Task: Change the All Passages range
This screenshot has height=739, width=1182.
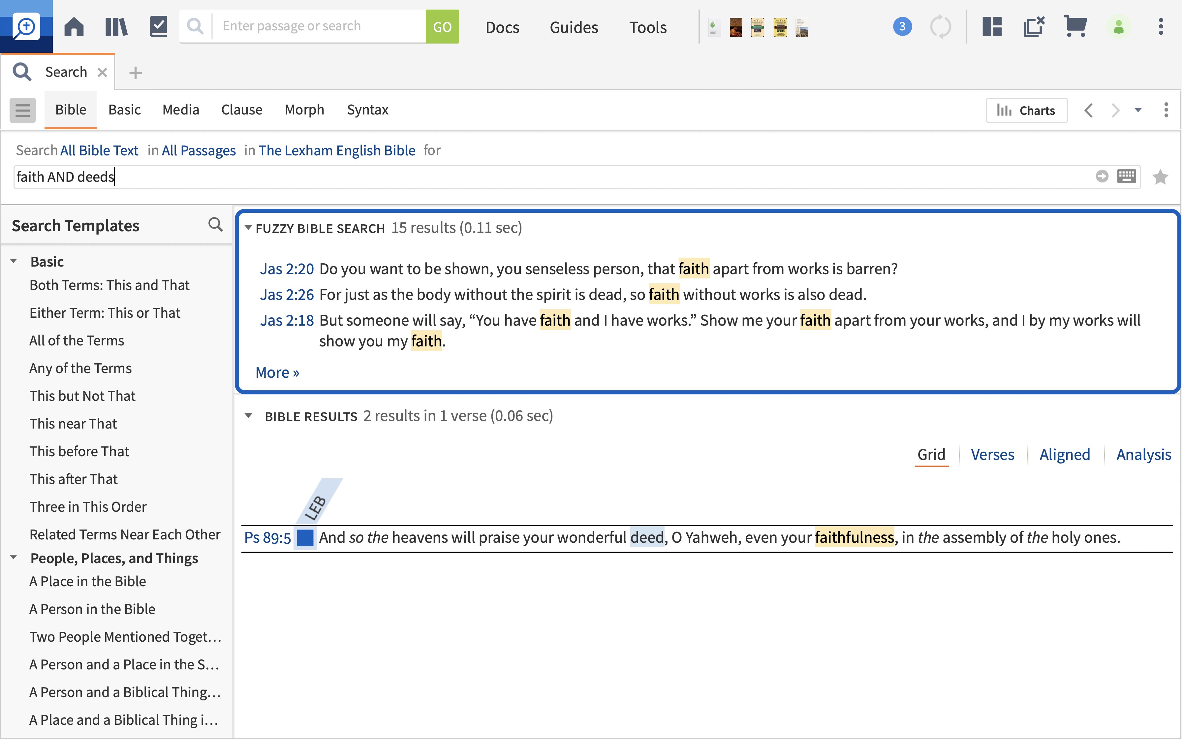Action: point(199,150)
